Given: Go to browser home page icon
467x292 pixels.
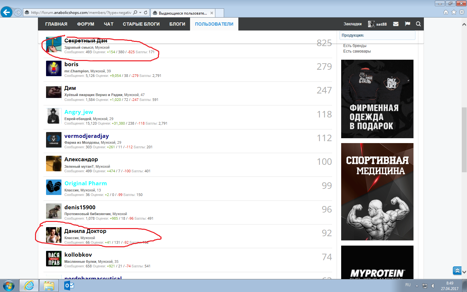Looking at the screenshot, I should pos(446,12).
